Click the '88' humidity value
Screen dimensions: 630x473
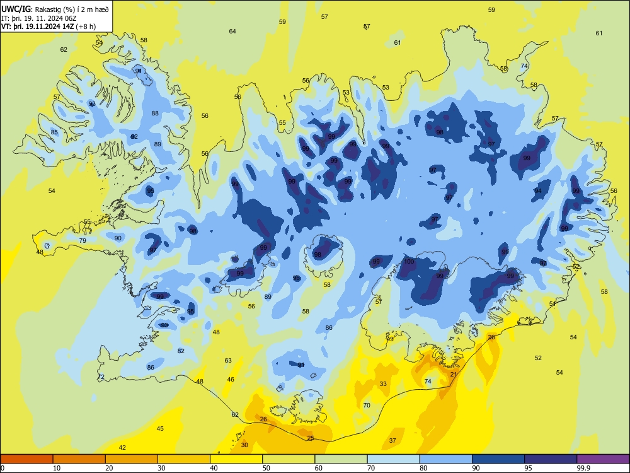155,114
